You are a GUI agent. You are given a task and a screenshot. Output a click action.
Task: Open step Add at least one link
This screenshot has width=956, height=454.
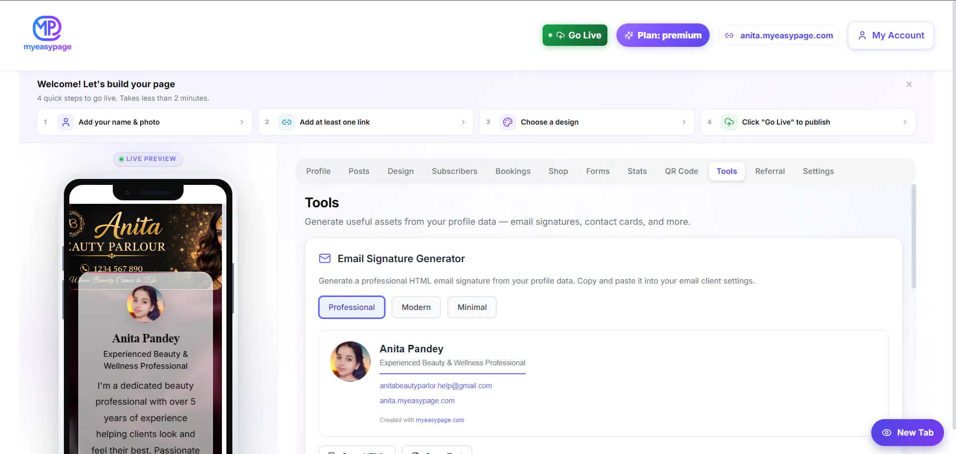(366, 122)
